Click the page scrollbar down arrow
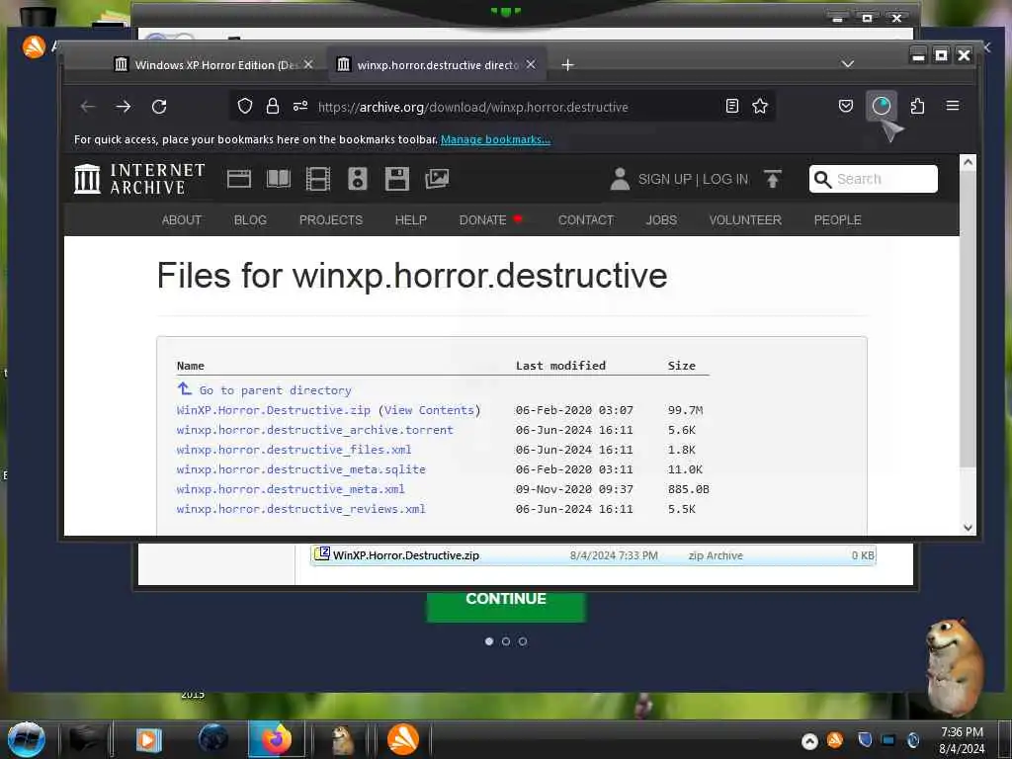 tap(968, 528)
